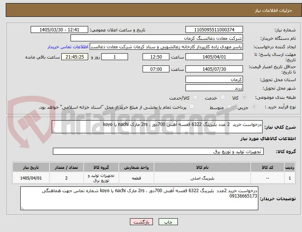
Task: Click the چاپ print button
Action: click(x=168, y=222)
